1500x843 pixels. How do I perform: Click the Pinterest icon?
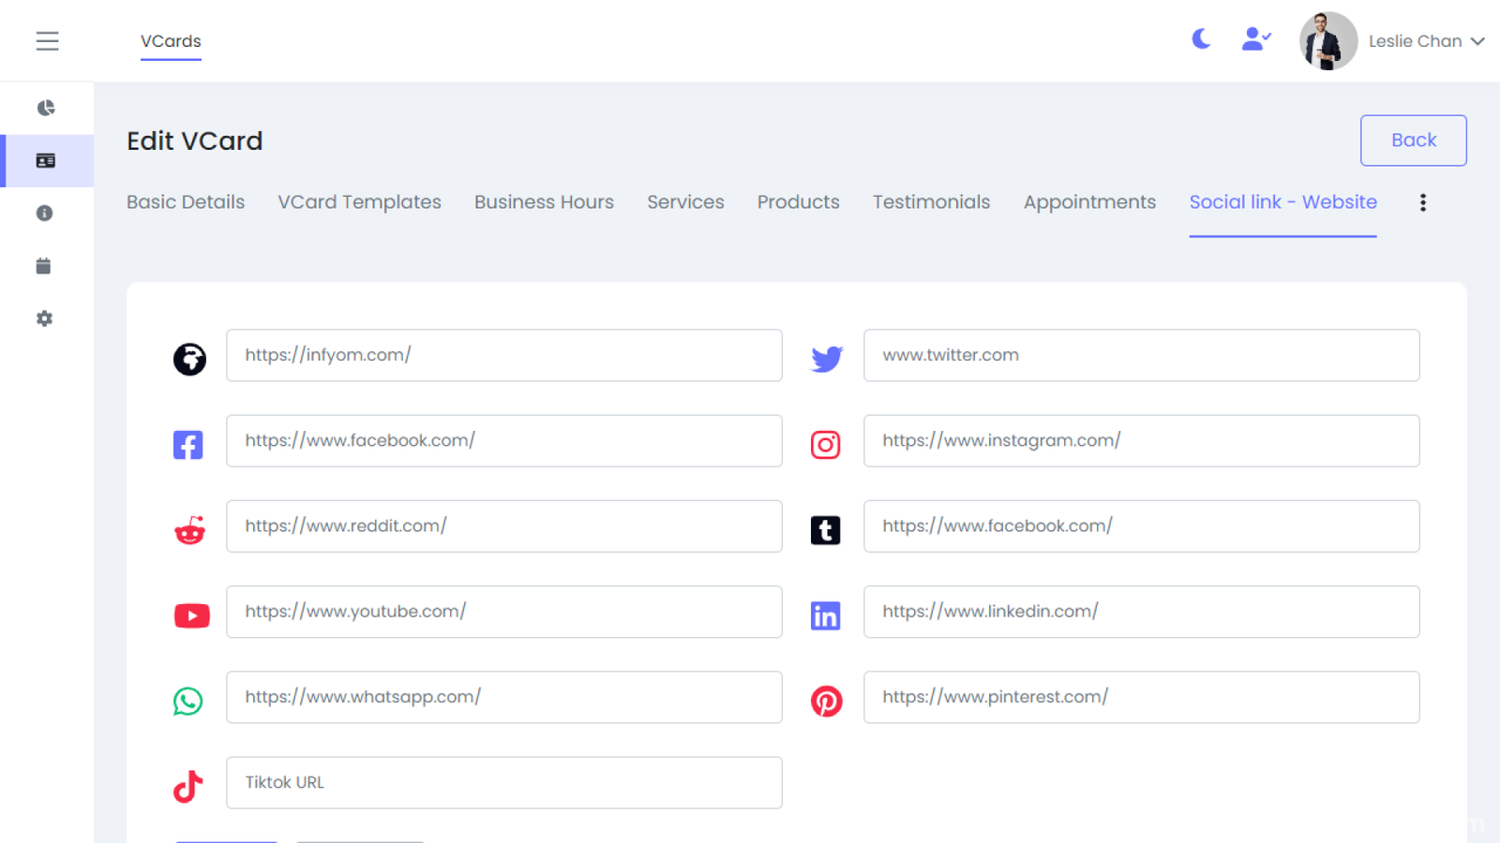click(x=826, y=702)
